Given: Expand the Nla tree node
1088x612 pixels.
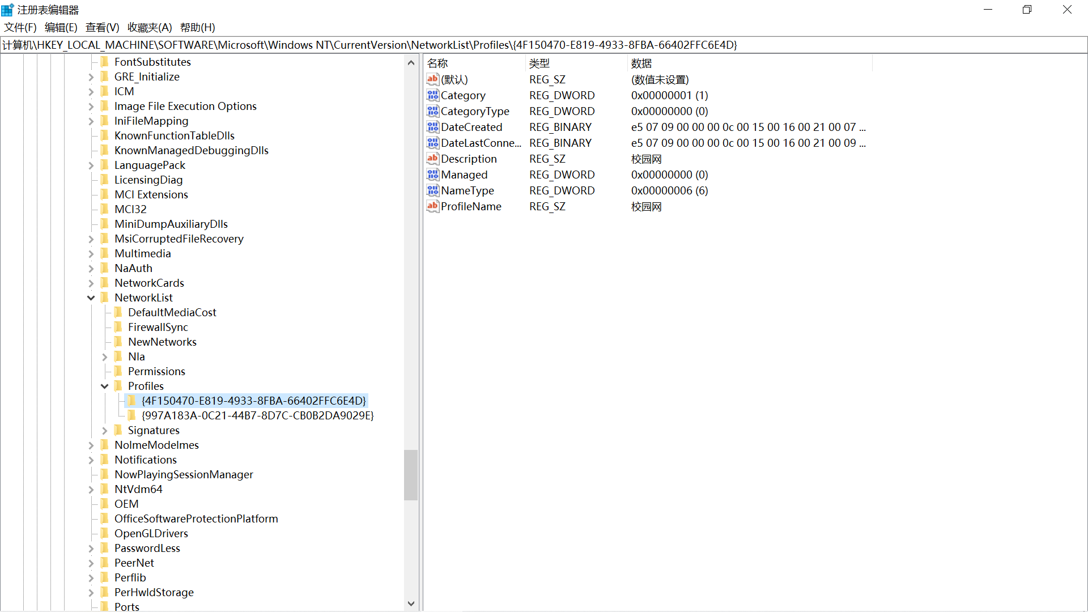Looking at the screenshot, I should (x=104, y=357).
